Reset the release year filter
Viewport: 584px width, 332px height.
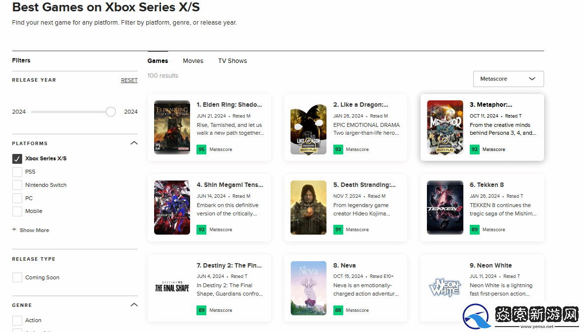129,80
